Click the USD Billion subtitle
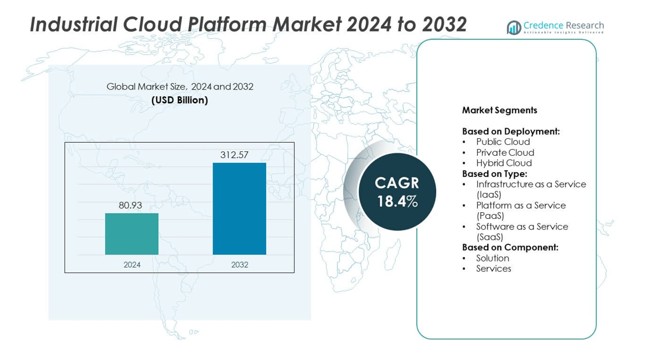 (179, 100)
